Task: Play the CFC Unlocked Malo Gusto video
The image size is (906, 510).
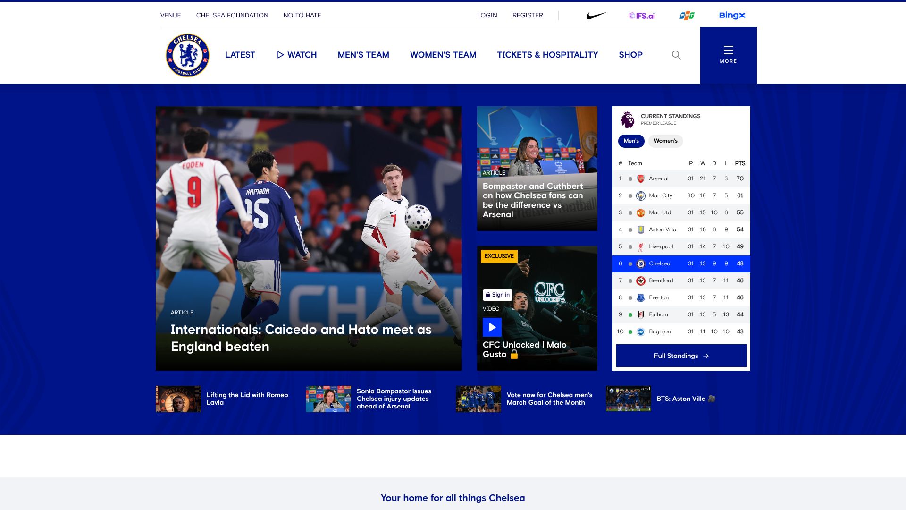Action: (x=492, y=327)
